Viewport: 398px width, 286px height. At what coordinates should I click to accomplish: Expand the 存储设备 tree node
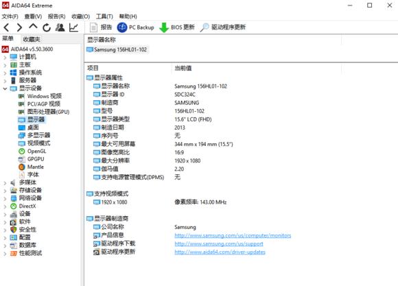pos(5,191)
